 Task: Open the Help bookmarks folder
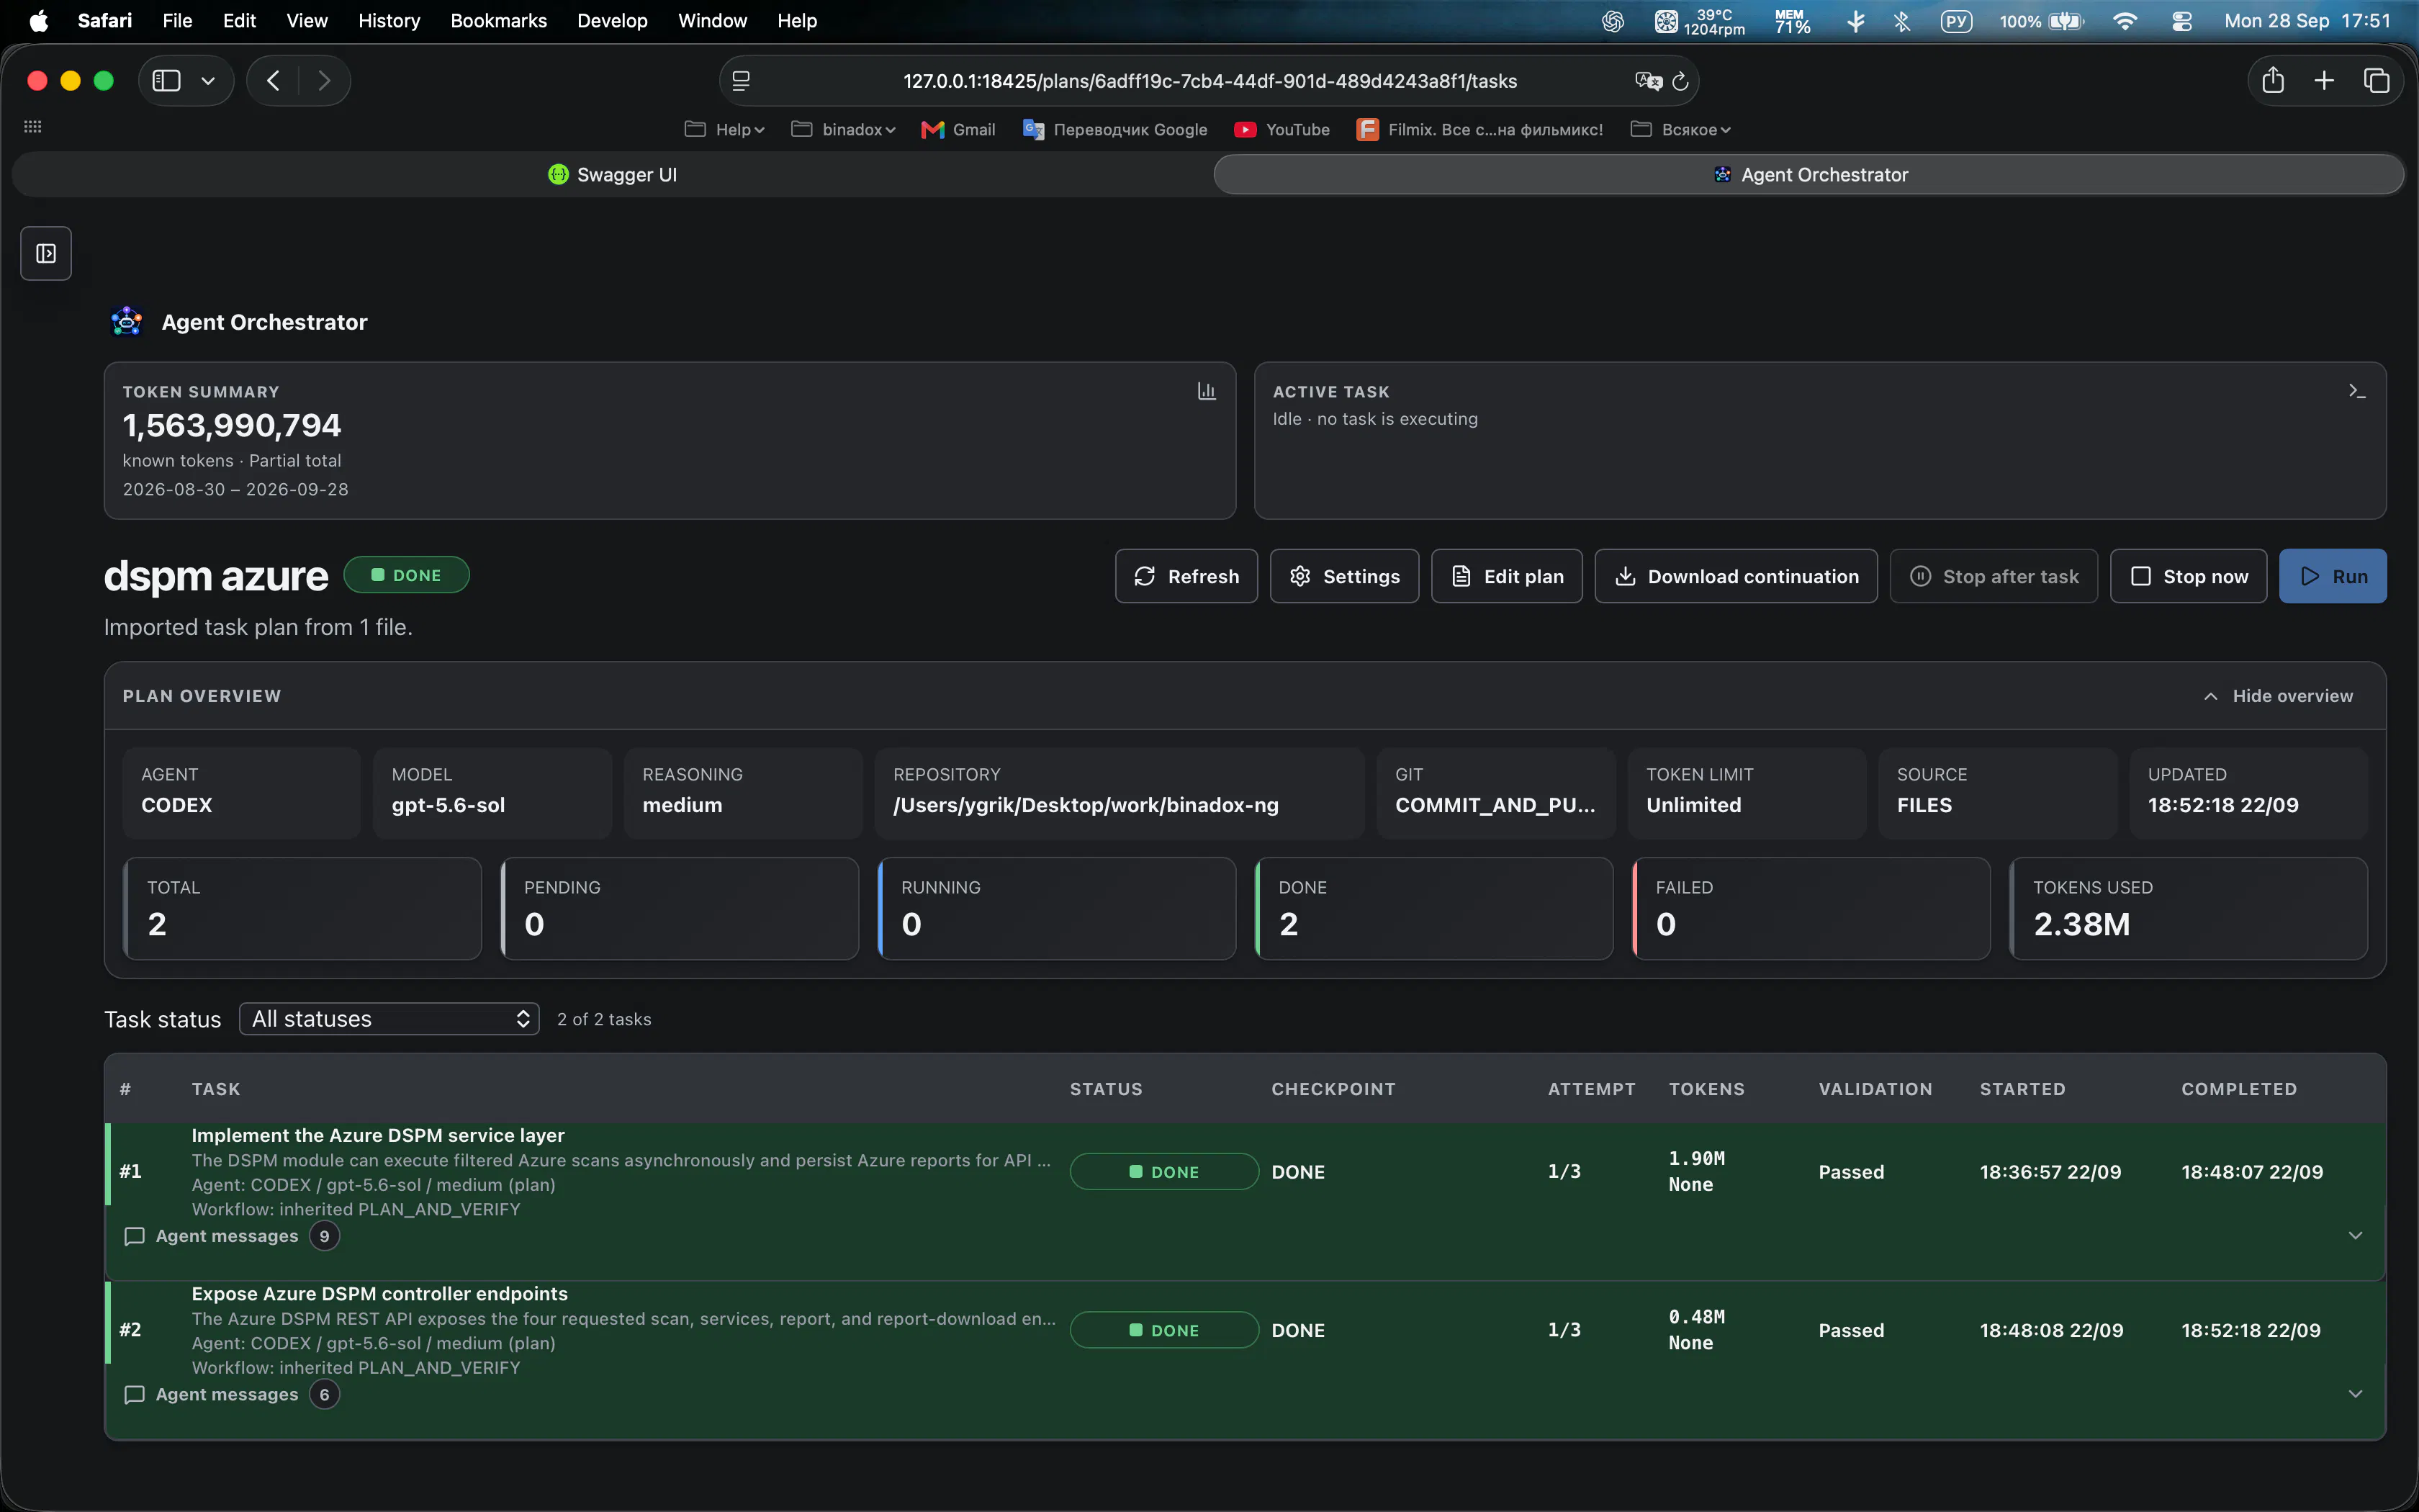click(725, 129)
